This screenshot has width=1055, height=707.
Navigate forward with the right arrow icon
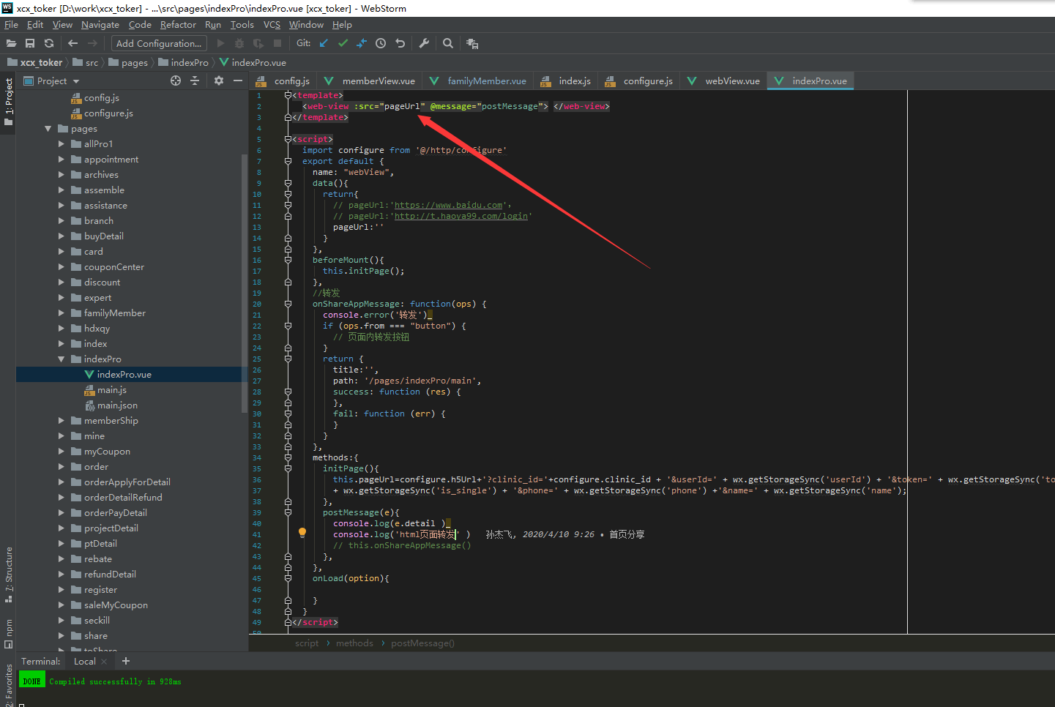click(92, 43)
